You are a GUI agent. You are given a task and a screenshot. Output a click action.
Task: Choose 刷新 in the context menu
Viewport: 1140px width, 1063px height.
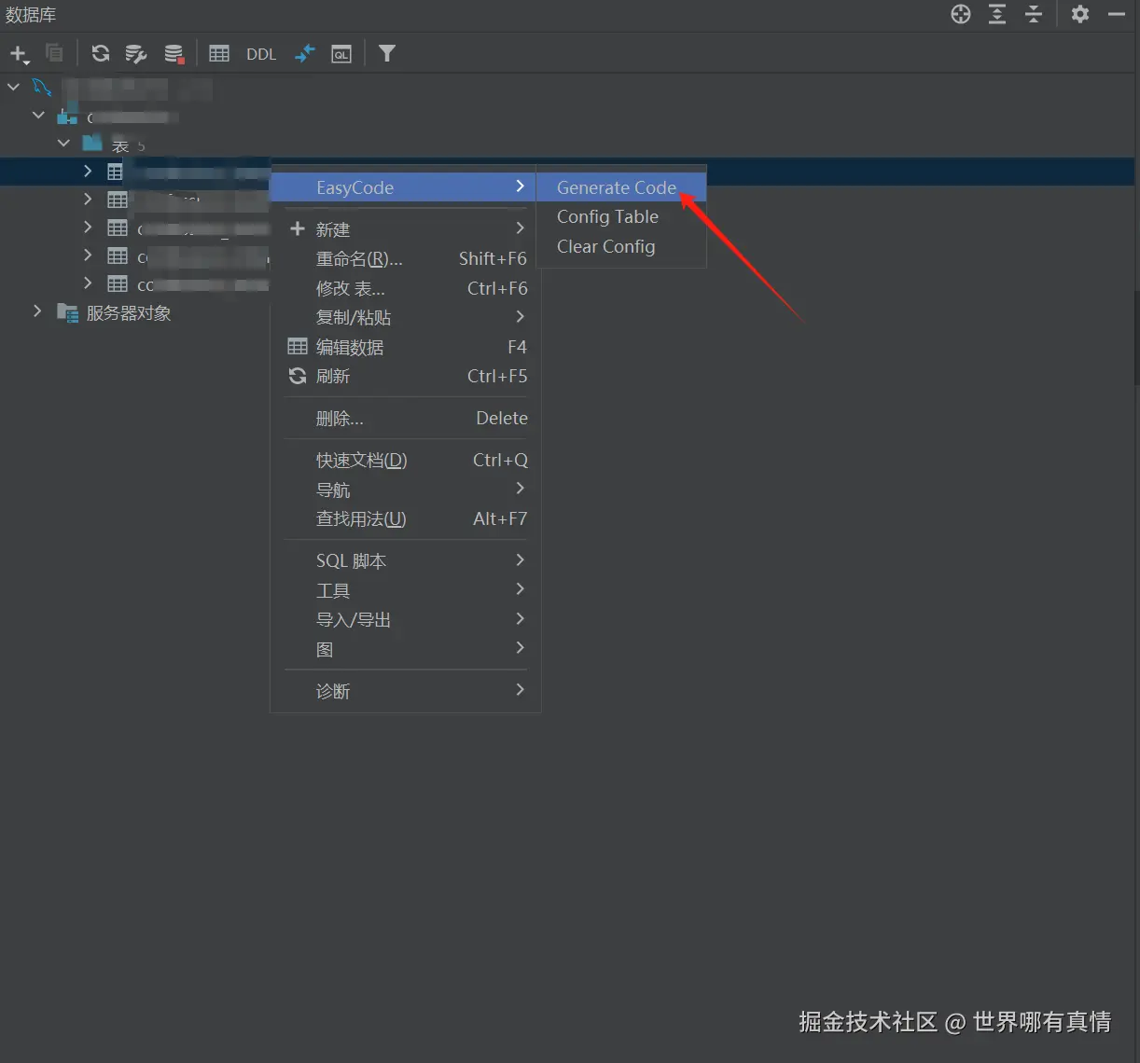[x=406, y=376]
